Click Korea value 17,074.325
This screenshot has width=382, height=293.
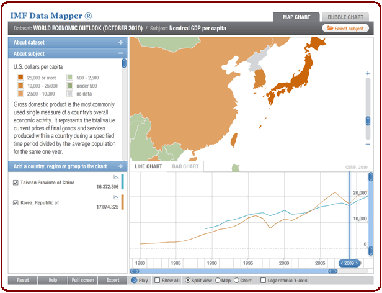(107, 207)
